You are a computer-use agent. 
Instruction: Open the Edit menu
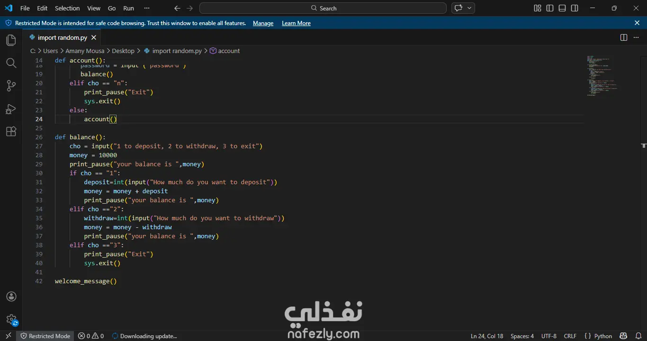tap(42, 8)
